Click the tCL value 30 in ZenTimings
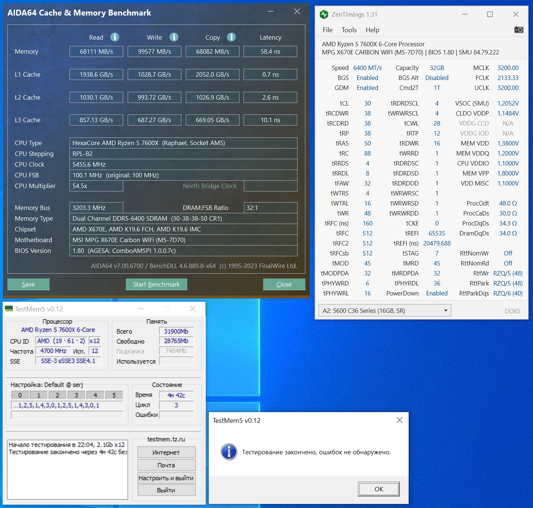 click(368, 103)
